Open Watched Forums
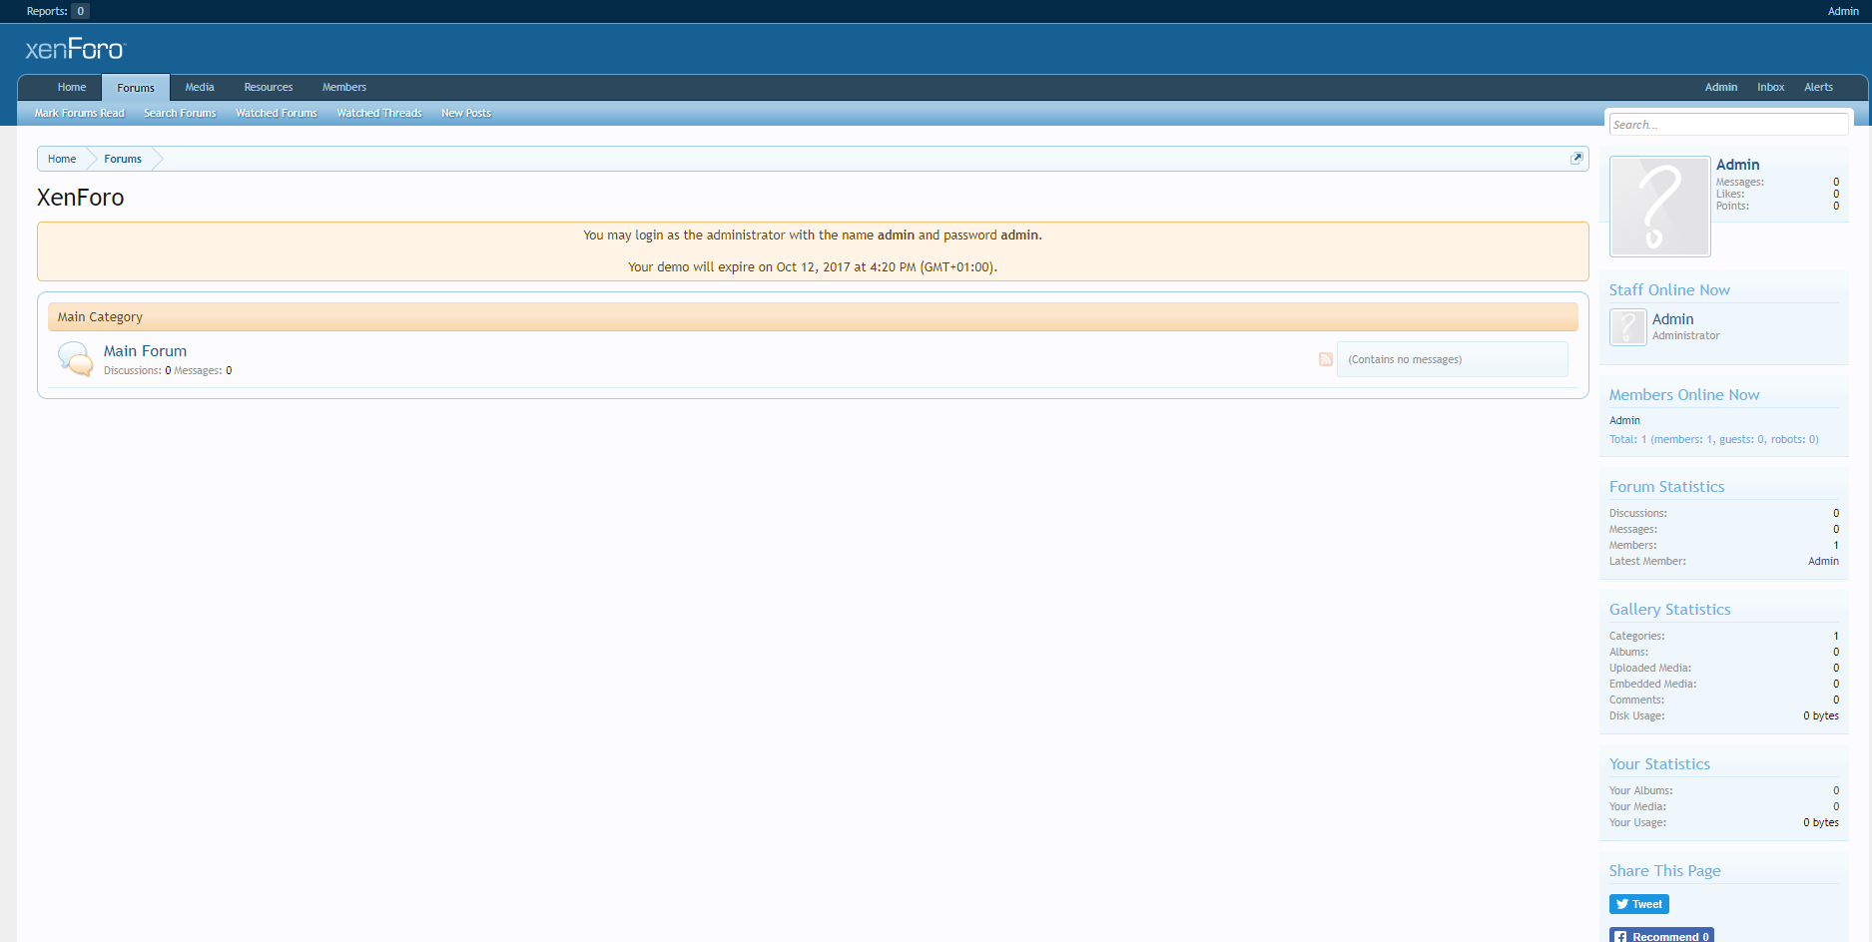 pos(277,114)
